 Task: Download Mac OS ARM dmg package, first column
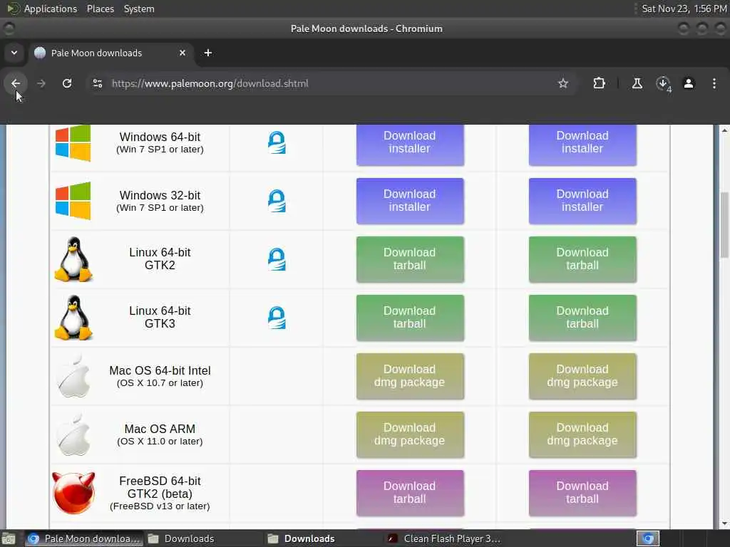tap(410, 434)
